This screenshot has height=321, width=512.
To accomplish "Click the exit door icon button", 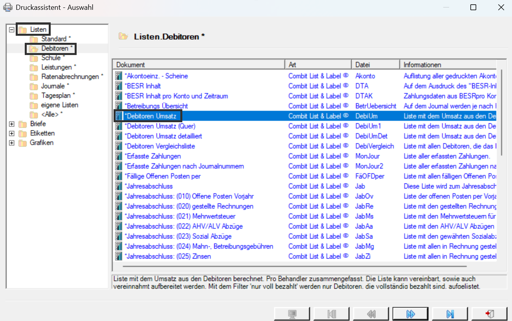I will pyautogui.click(x=490, y=314).
